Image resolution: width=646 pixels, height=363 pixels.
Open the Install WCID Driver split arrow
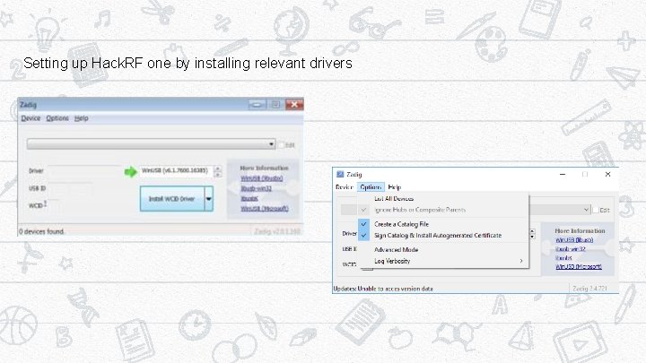click(208, 199)
